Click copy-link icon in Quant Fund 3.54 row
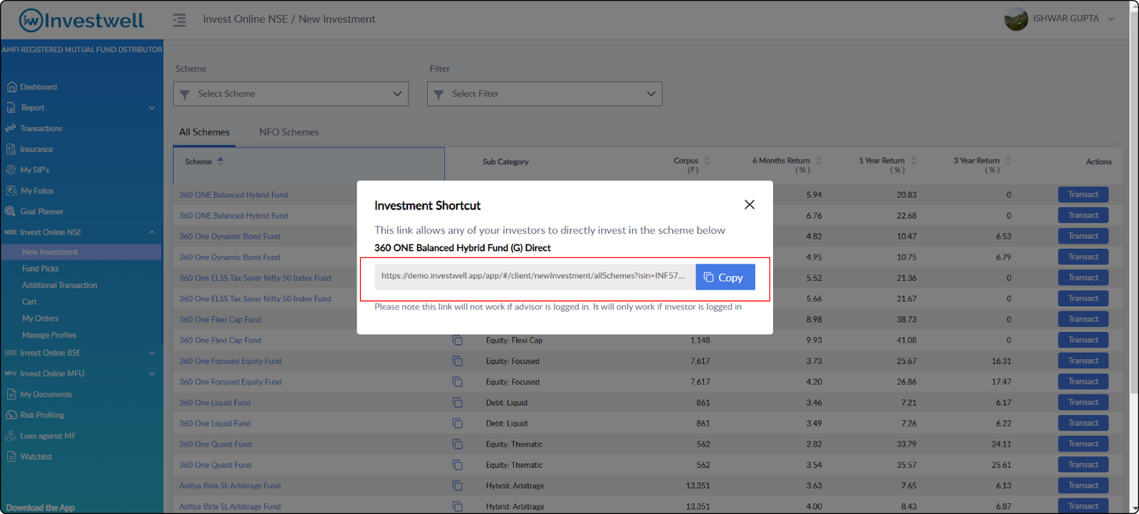 coord(457,465)
